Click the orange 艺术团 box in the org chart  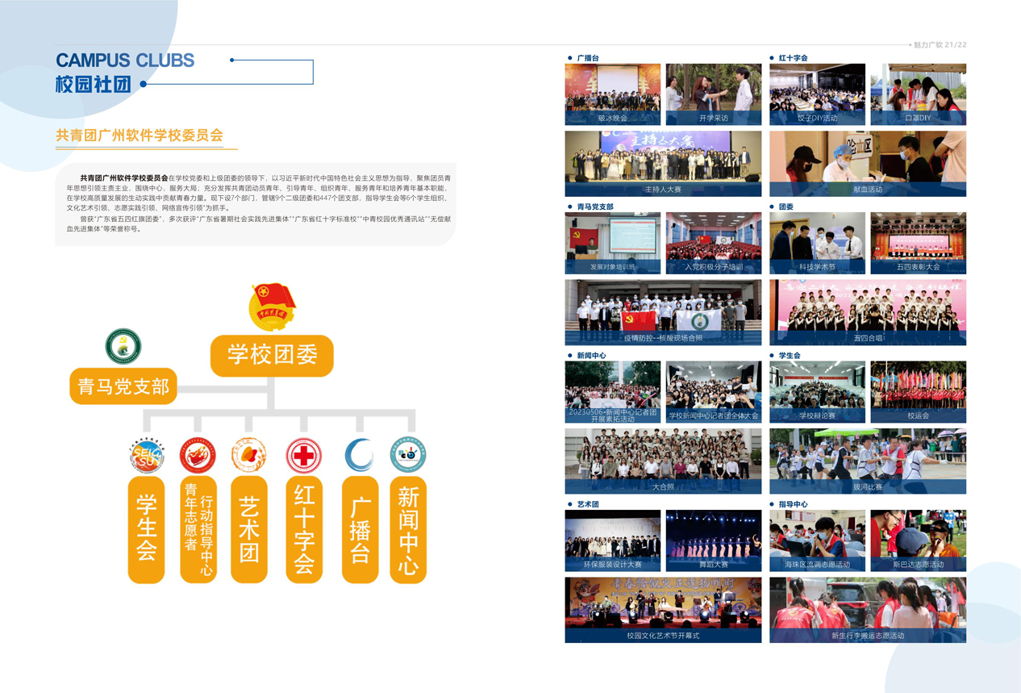(x=249, y=529)
